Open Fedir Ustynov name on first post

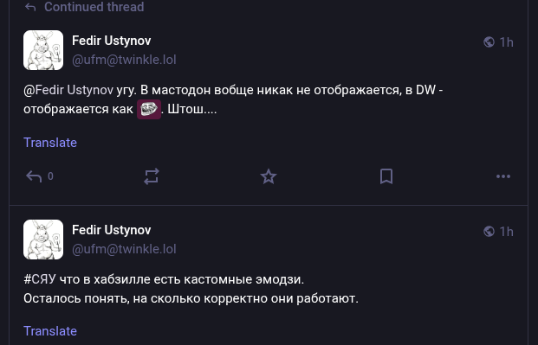(x=112, y=41)
